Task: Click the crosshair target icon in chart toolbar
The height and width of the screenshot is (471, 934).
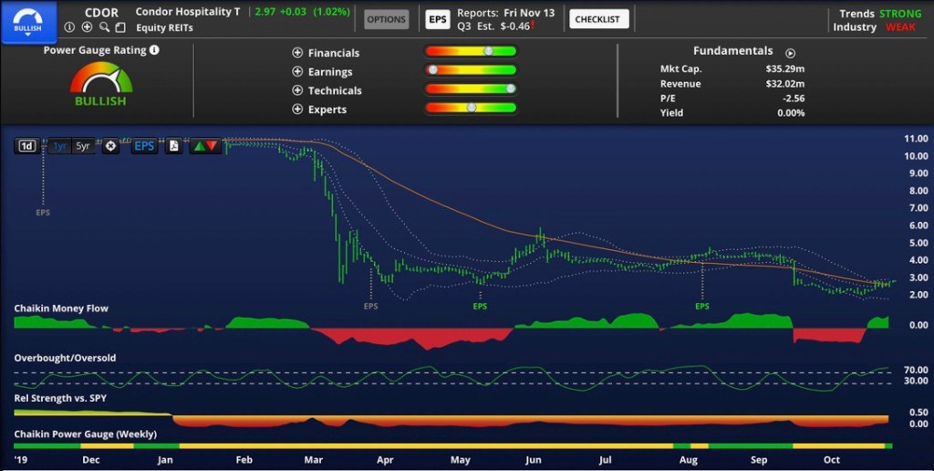Action: point(110,146)
